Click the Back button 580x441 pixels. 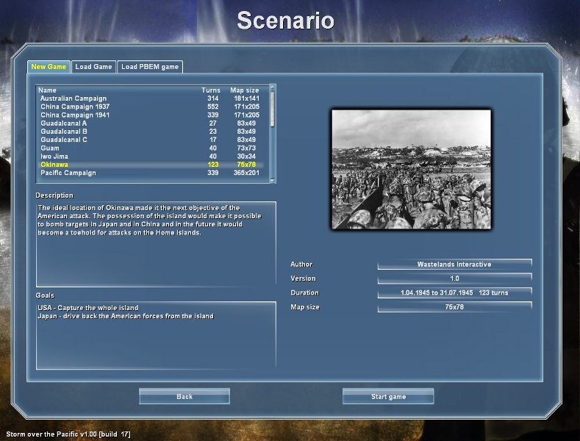click(185, 397)
